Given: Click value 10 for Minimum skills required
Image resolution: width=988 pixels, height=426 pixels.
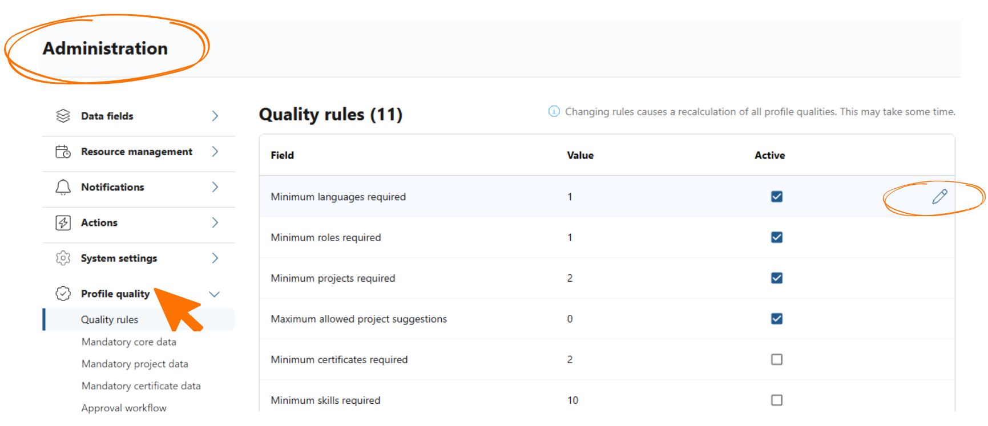Looking at the screenshot, I should 572,400.
